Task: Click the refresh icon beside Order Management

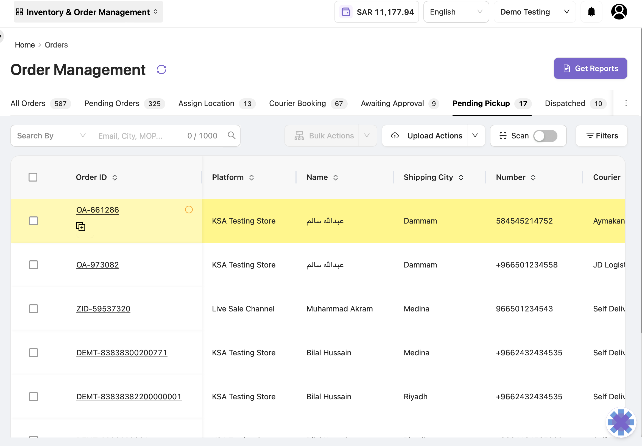Action: click(161, 69)
